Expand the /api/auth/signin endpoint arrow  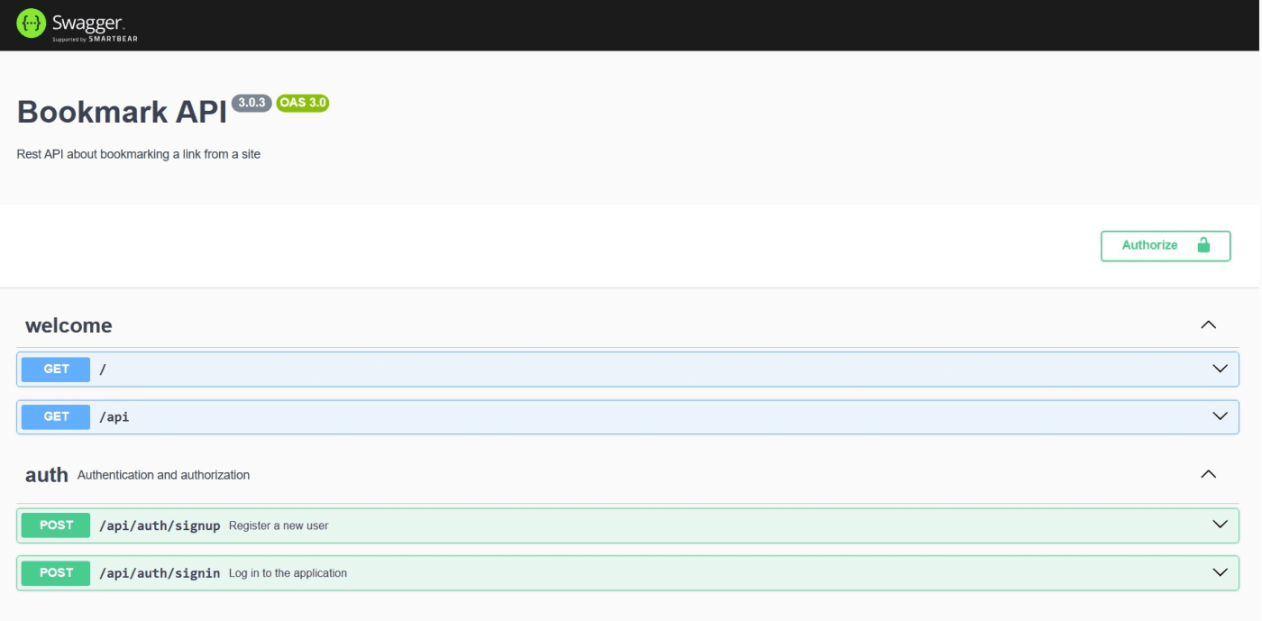[1221, 572]
